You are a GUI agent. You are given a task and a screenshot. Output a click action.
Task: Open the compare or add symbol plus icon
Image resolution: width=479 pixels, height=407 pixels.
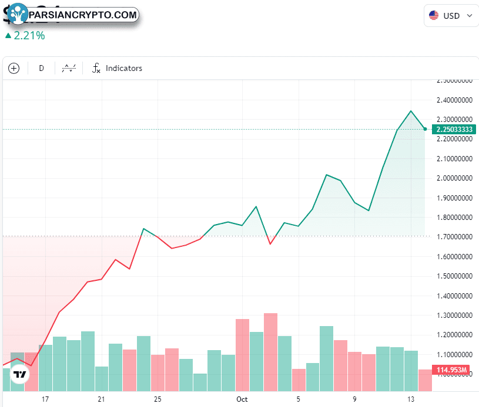[x=14, y=68]
